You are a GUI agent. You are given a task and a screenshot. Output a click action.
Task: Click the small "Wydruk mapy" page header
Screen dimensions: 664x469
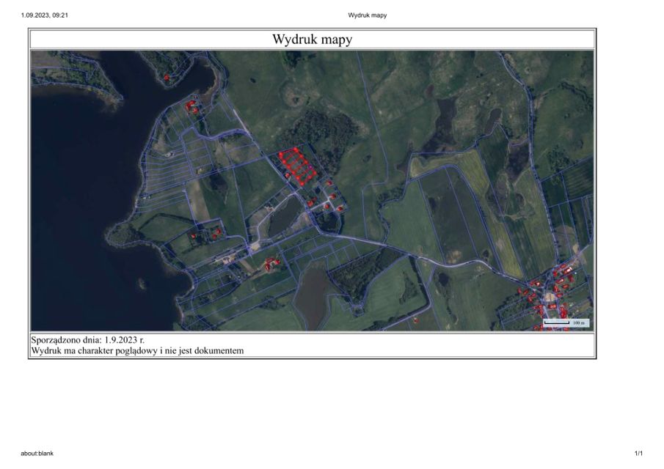point(367,15)
